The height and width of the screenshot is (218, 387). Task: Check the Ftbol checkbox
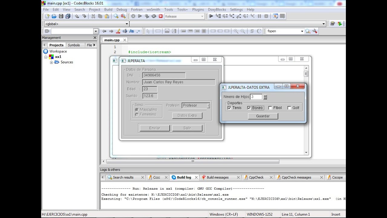[x=270, y=108]
